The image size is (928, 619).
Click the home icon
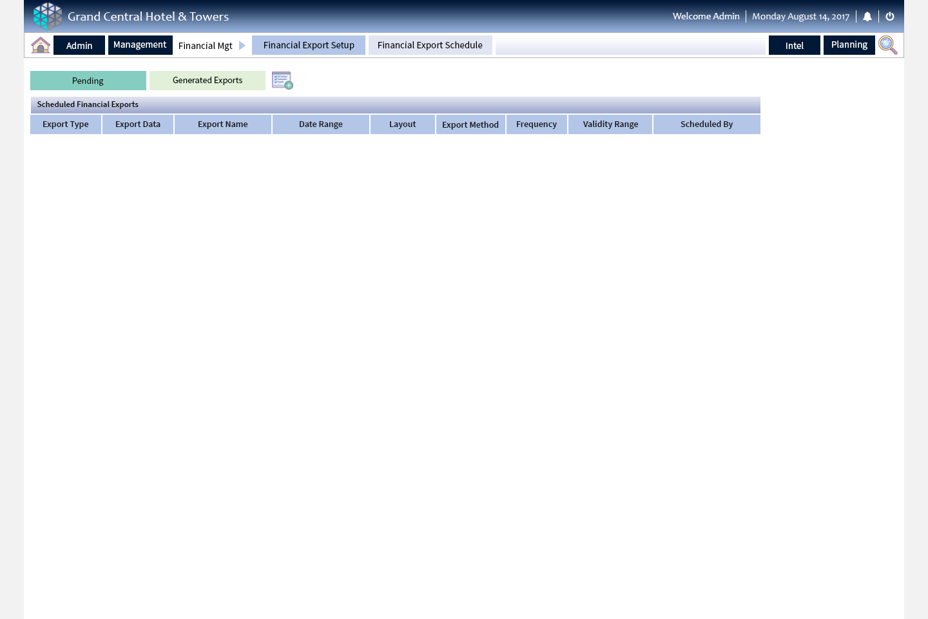tap(41, 45)
